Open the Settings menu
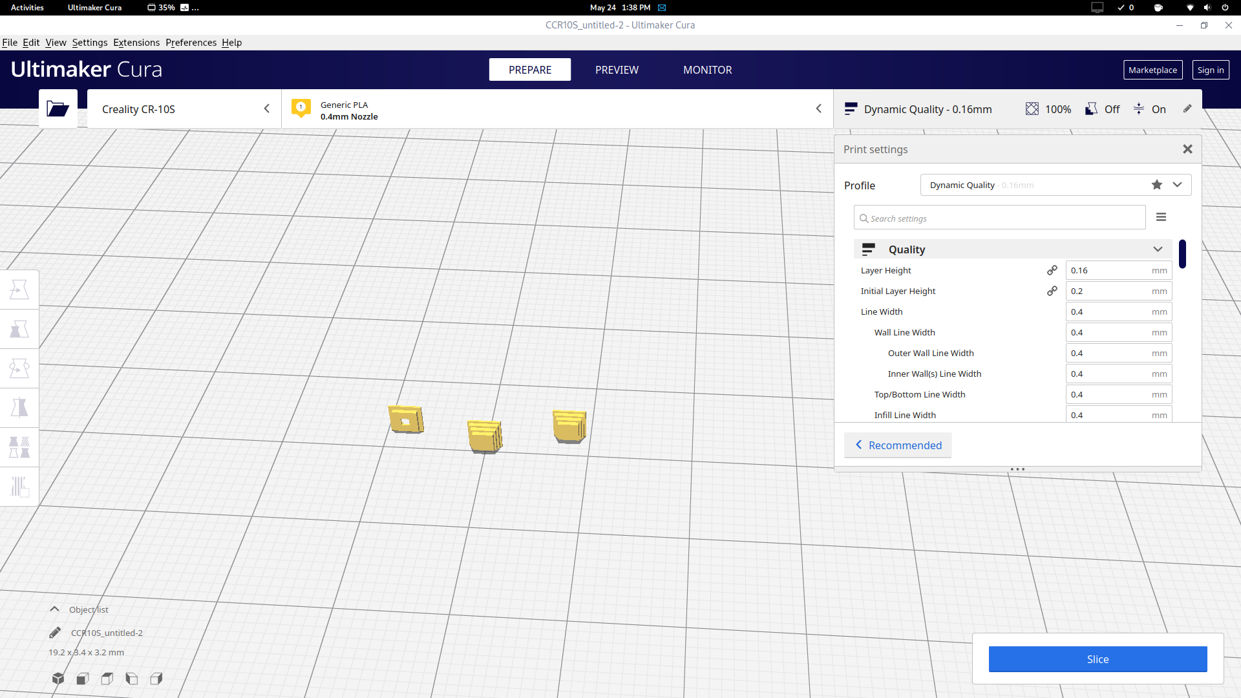 coord(90,43)
